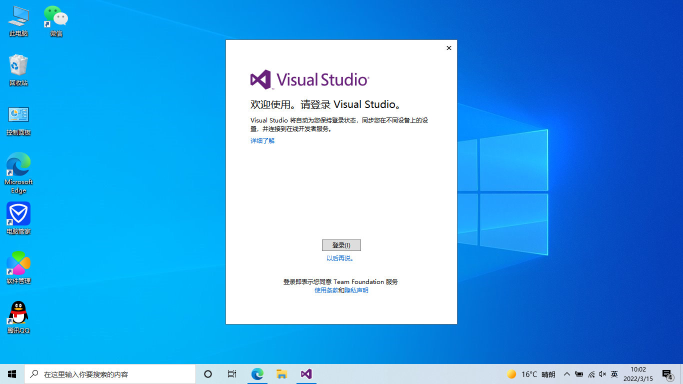Open the network icon in system tray
This screenshot has height=384, width=683.
(591, 374)
